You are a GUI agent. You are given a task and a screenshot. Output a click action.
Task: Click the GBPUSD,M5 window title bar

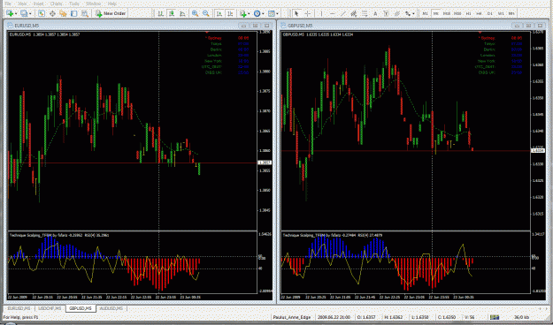tap(412, 26)
